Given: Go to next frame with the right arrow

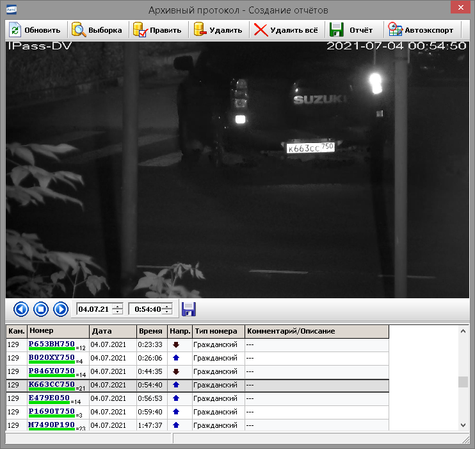Looking at the screenshot, I should (x=61, y=309).
